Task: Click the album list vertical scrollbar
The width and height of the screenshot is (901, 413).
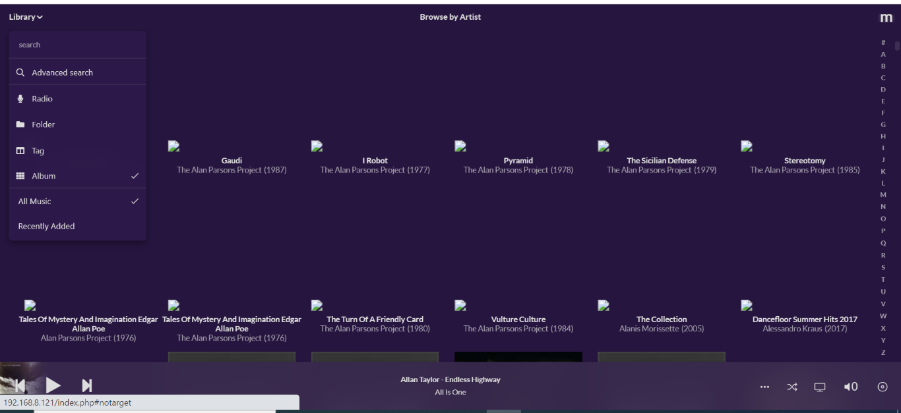Action: coord(897,46)
